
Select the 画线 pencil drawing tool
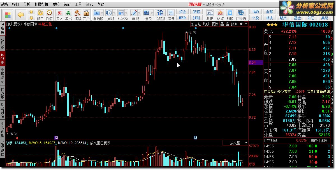pos(134,13)
